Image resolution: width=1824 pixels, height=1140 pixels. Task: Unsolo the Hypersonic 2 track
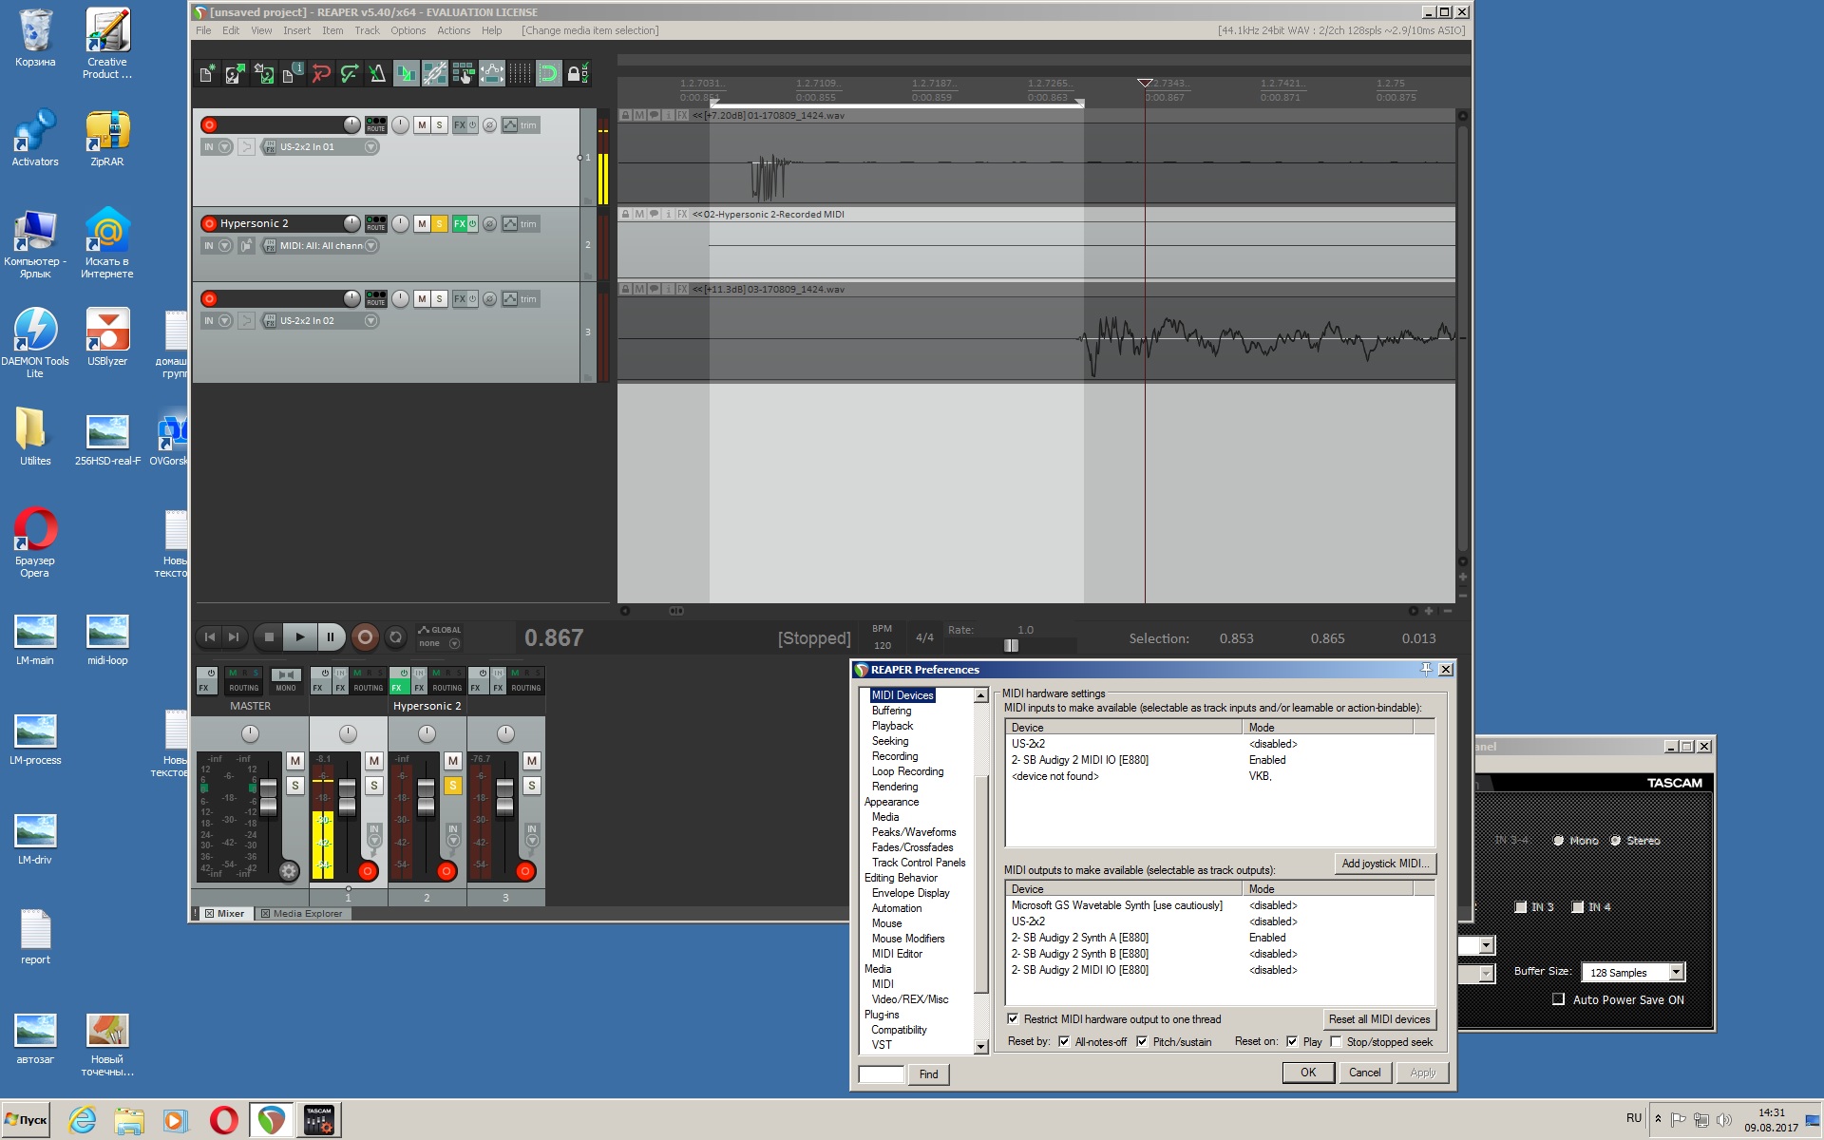(x=439, y=223)
